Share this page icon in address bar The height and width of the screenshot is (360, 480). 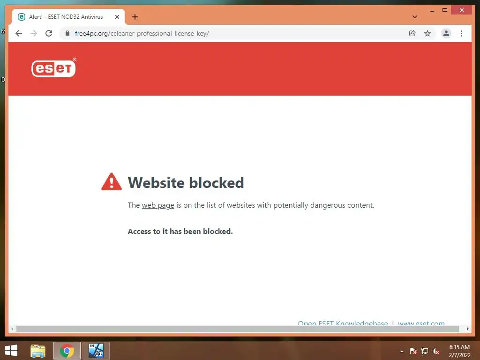pos(412,33)
